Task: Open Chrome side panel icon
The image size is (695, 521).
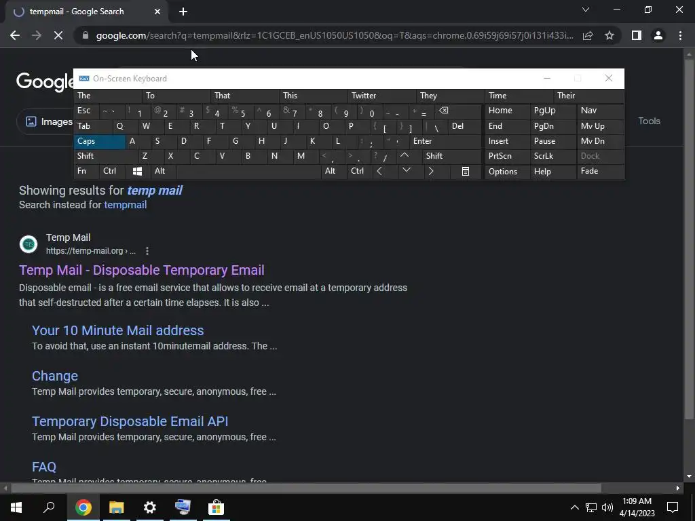Action: (637, 35)
